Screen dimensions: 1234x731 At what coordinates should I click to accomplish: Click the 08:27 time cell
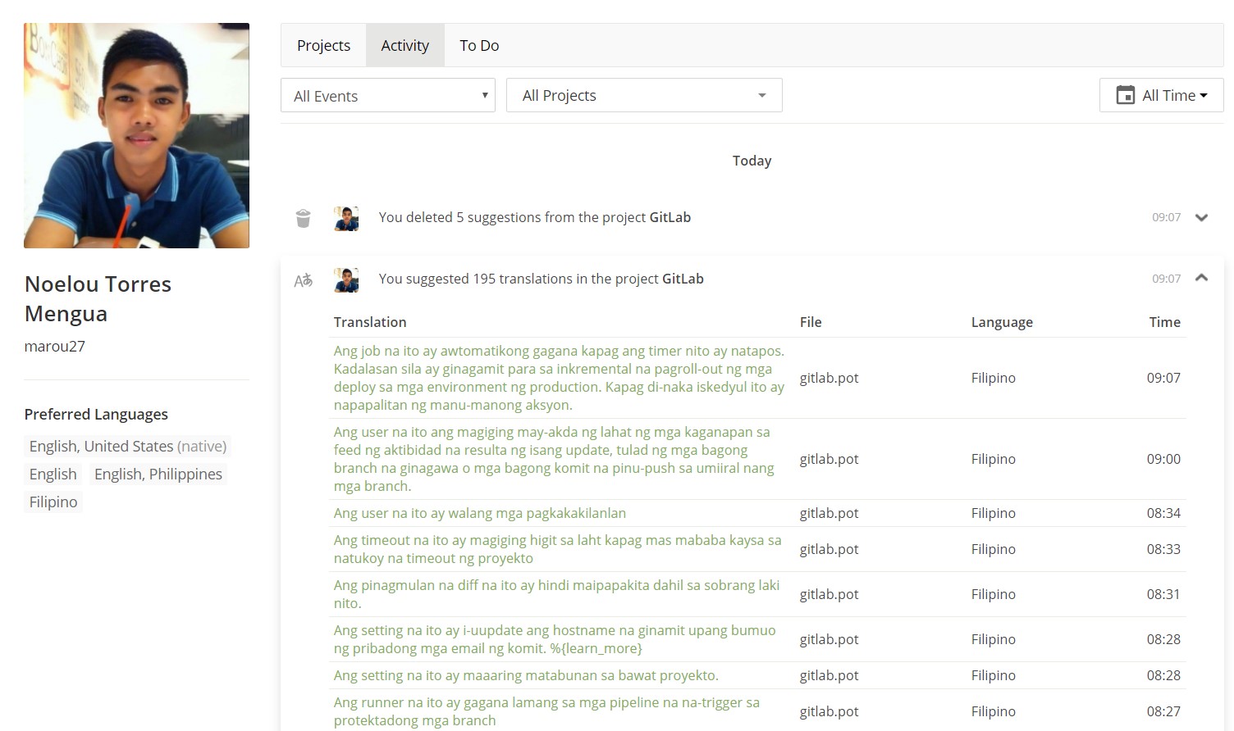pyautogui.click(x=1163, y=711)
